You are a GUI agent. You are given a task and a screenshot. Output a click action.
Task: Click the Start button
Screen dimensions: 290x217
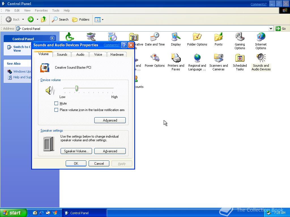tap(14, 213)
